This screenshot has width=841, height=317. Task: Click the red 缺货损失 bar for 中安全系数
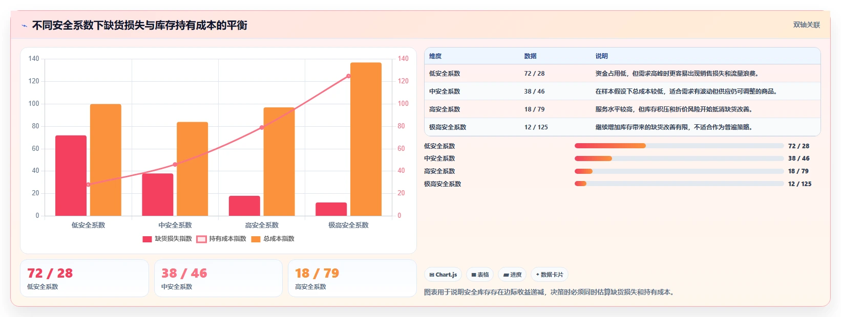158,194
